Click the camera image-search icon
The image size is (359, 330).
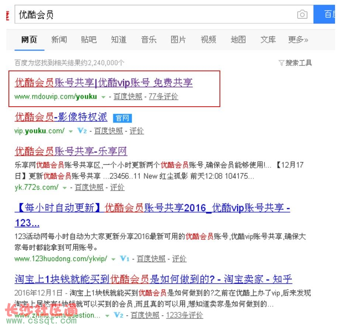tap(302, 14)
